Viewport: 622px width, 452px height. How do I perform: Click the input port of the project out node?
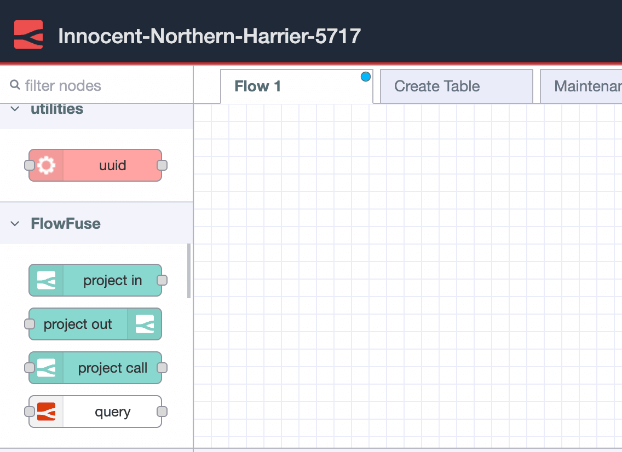pos(28,324)
